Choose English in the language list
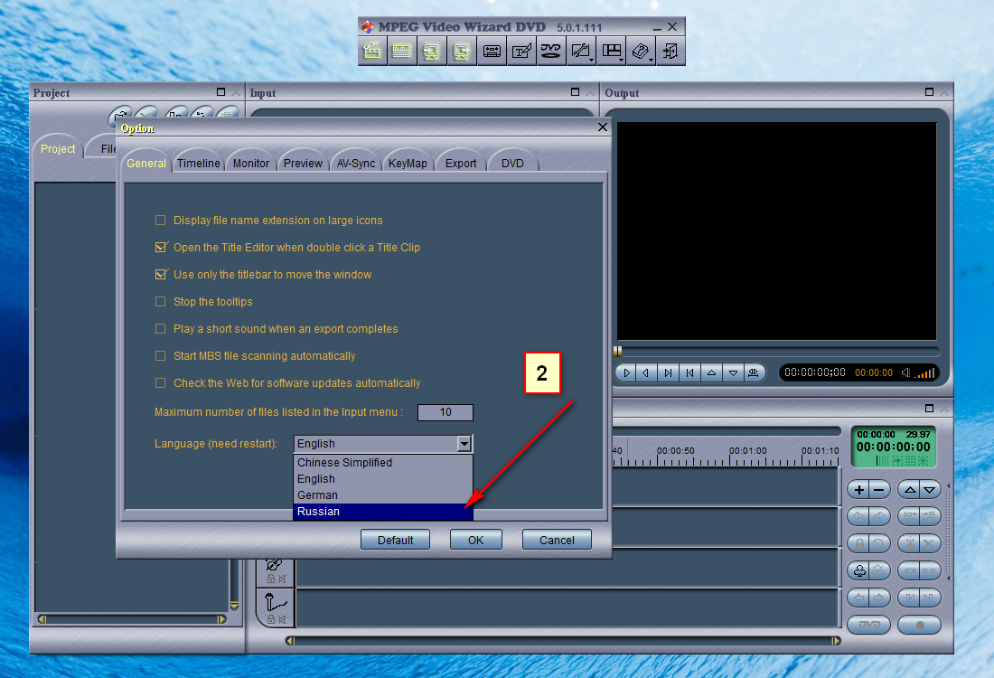Viewport: 994px width, 678px height. [383, 479]
